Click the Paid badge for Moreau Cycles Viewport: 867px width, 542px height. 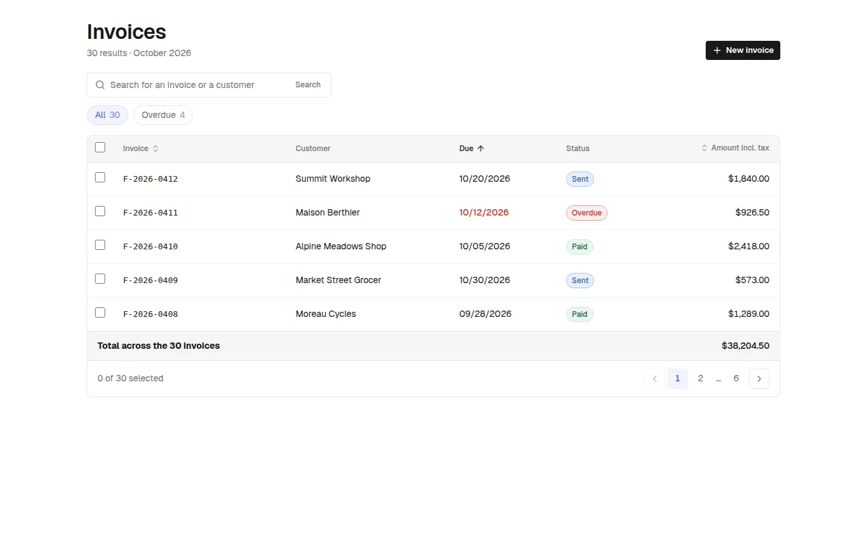579,314
